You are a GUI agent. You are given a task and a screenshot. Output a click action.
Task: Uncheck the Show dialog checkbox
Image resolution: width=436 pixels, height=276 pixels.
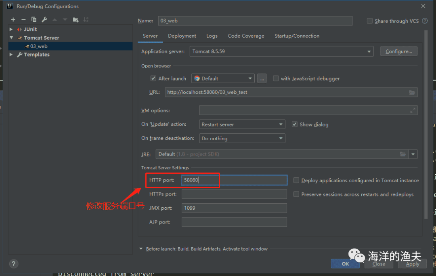tap(294, 124)
